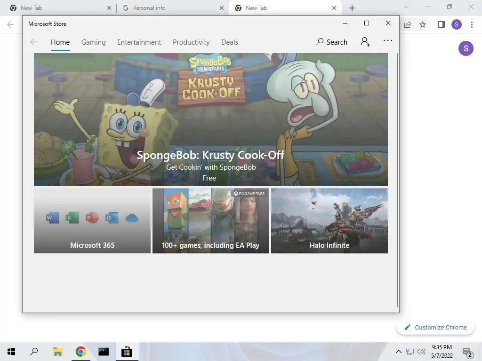Viewport: 482px width, 361px height.
Task: Open the Deals tab
Action: click(x=230, y=42)
